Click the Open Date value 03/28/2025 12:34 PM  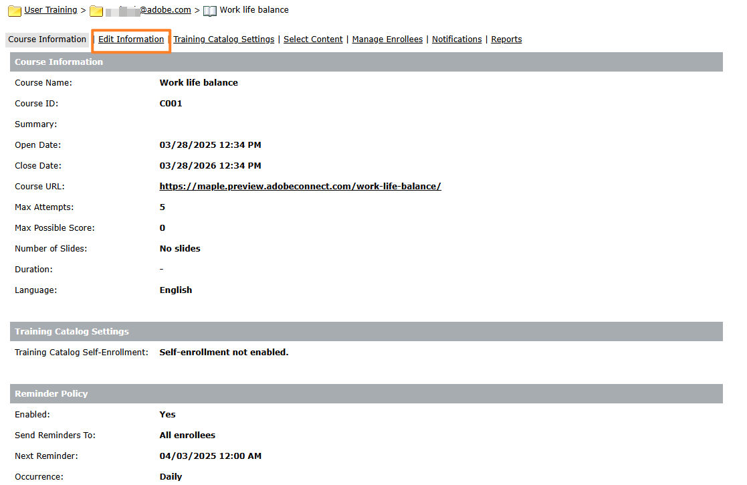(210, 145)
